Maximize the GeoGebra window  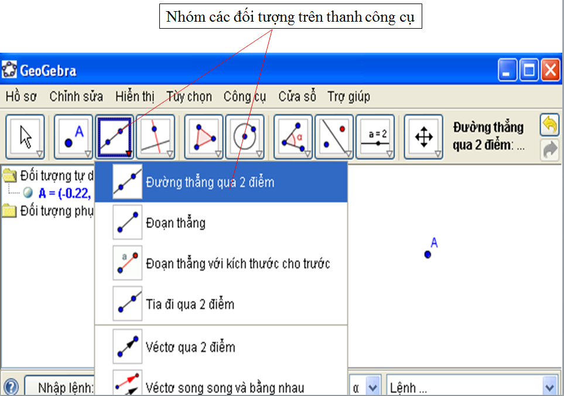(x=529, y=69)
